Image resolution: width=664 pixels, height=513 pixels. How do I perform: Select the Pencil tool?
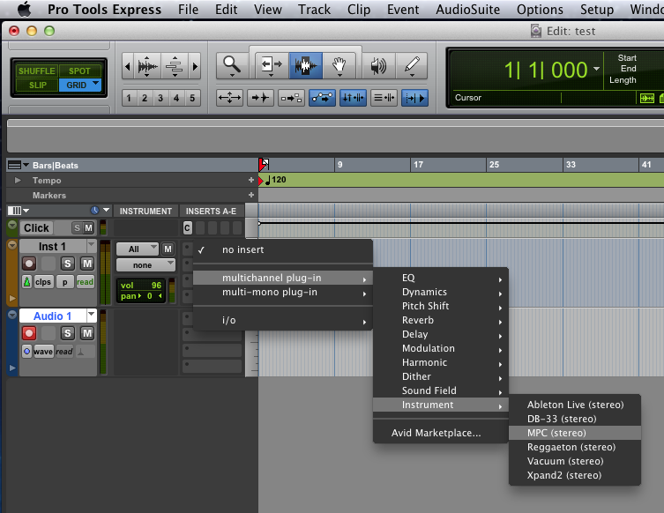point(413,65)
